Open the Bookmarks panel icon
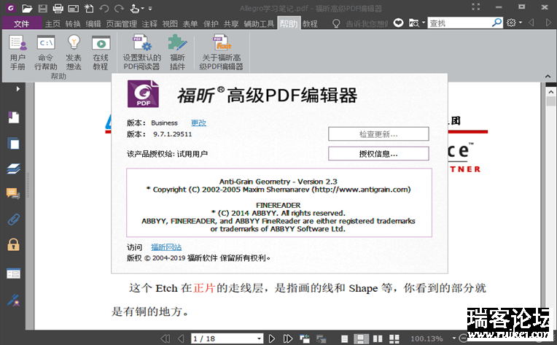Screen dimensions: 557x345 (x=14, y=117)
